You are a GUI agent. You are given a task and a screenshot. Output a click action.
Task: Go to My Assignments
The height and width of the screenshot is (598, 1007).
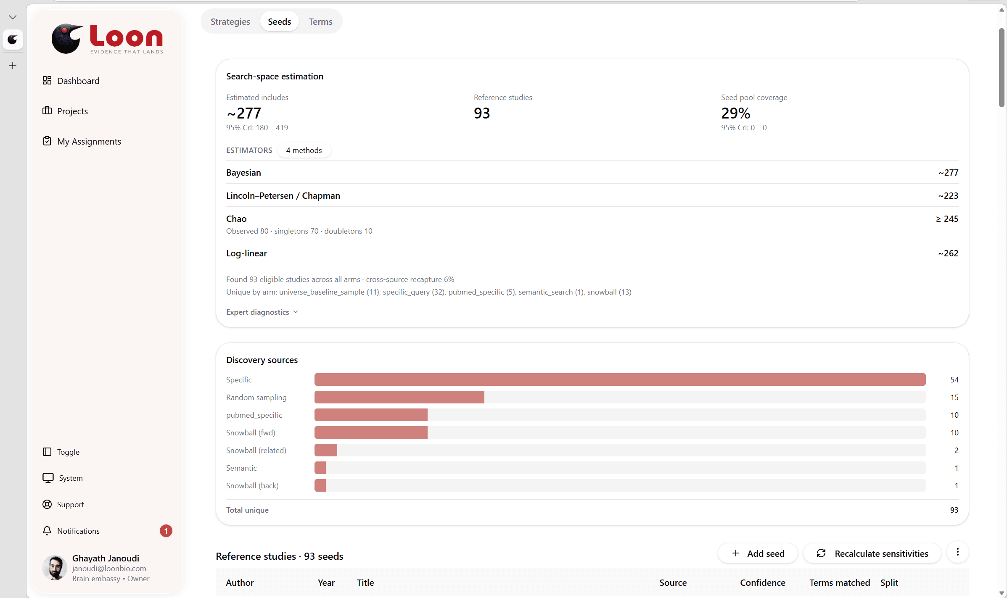82,141
